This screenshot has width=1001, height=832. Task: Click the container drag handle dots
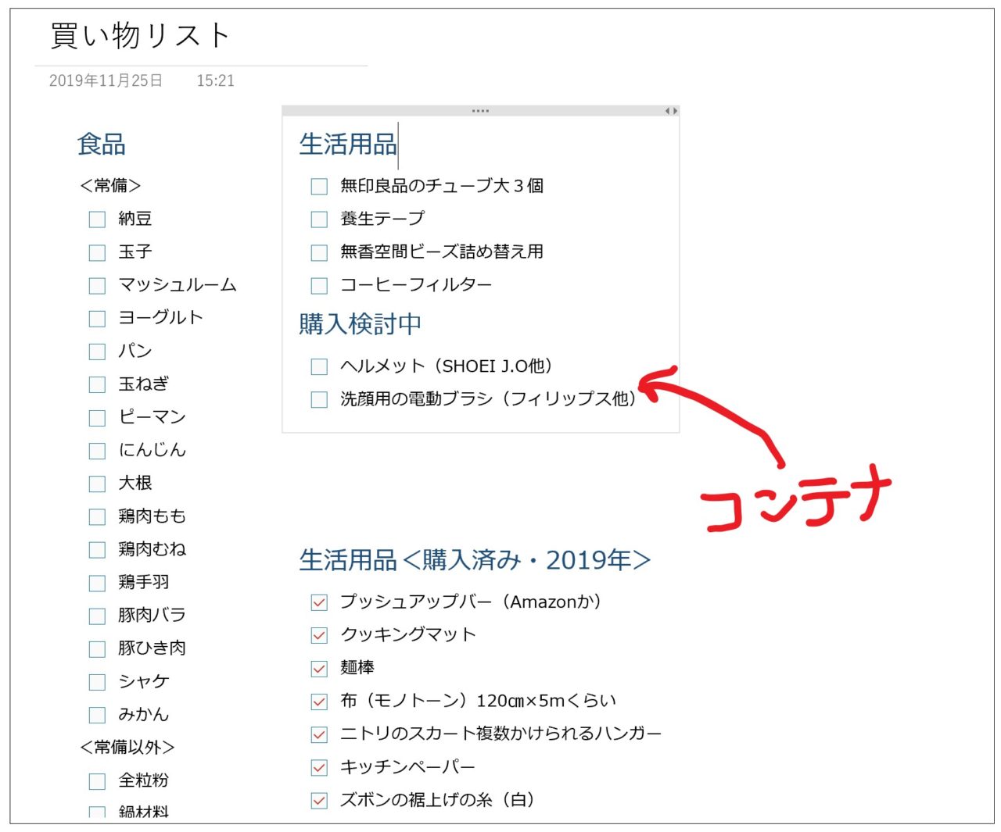pyautogui.click(x=480, y=111)
